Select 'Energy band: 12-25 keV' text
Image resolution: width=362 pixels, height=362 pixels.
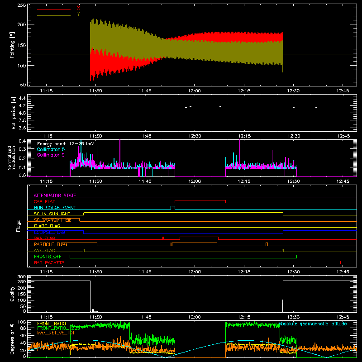(x=66, y=144)
